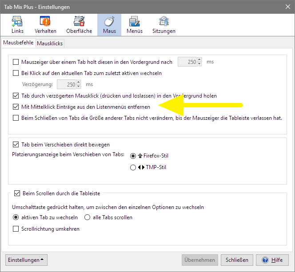
Task: Click the Schließen button
Action: pyautogui.click(x=237, y=260)
